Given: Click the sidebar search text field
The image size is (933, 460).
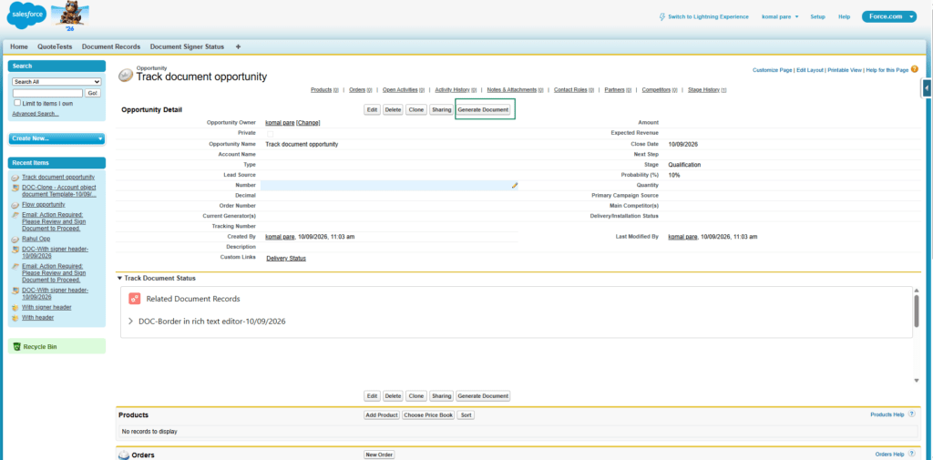Looking at the screenshot, I should tap(47, 94).
